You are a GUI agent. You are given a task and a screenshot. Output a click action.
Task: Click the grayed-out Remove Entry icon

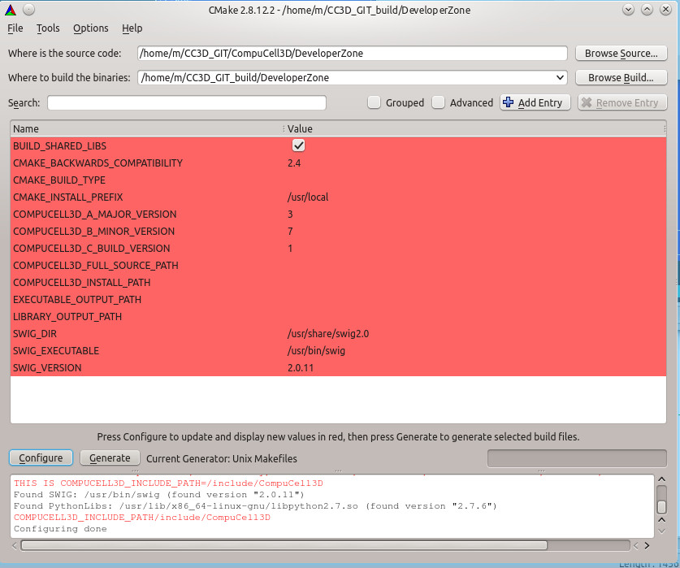point(587,102)
